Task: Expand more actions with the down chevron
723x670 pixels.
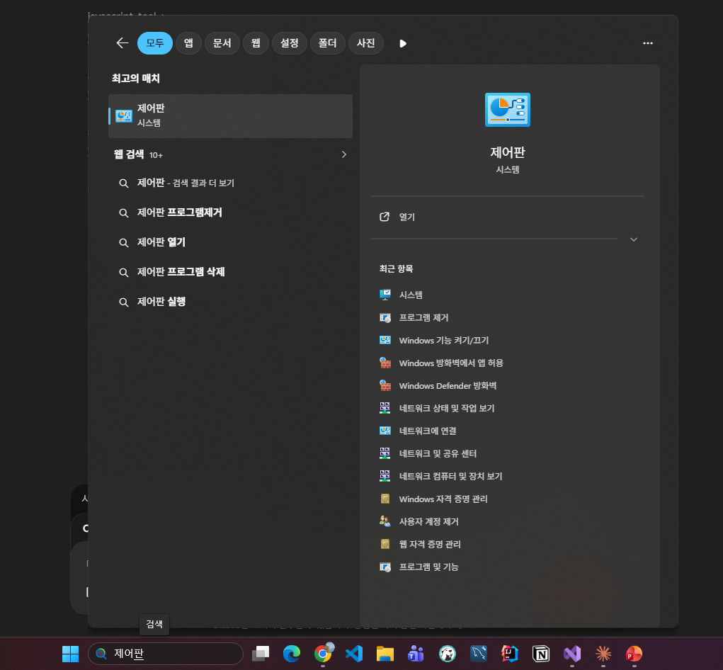Action: pyautogui.click(x=634, y=239)
